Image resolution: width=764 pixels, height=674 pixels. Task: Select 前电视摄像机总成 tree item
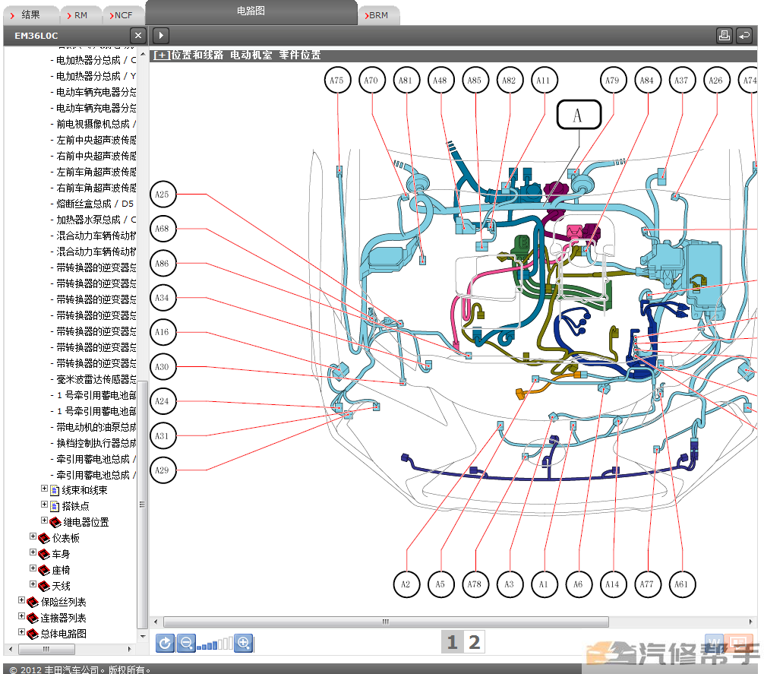96,124
